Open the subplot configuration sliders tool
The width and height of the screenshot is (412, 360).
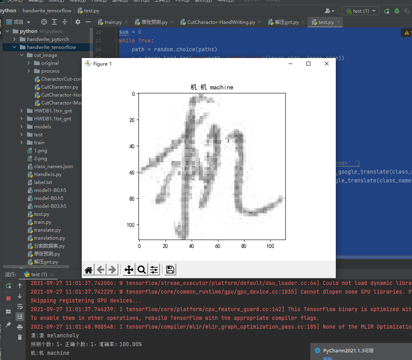pos(154,269)
